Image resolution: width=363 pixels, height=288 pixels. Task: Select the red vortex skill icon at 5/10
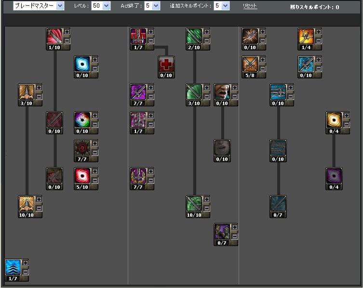pos(82,176)
